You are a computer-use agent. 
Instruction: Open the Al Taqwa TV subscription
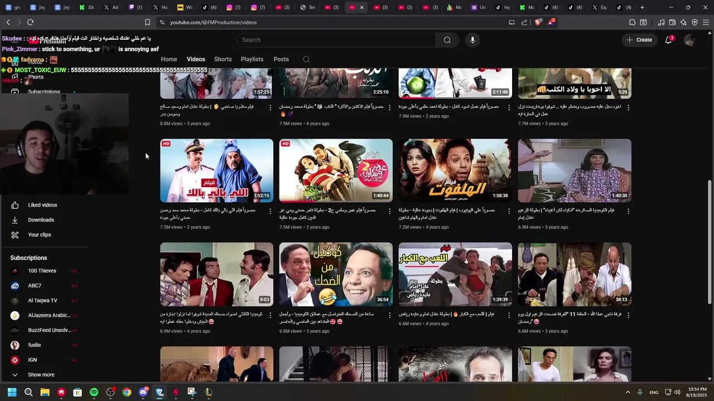coord(42,301)
